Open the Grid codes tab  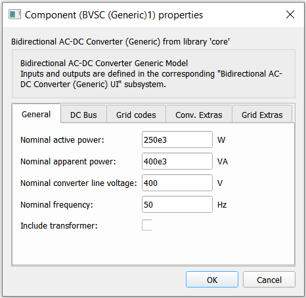tap(136, 115)
